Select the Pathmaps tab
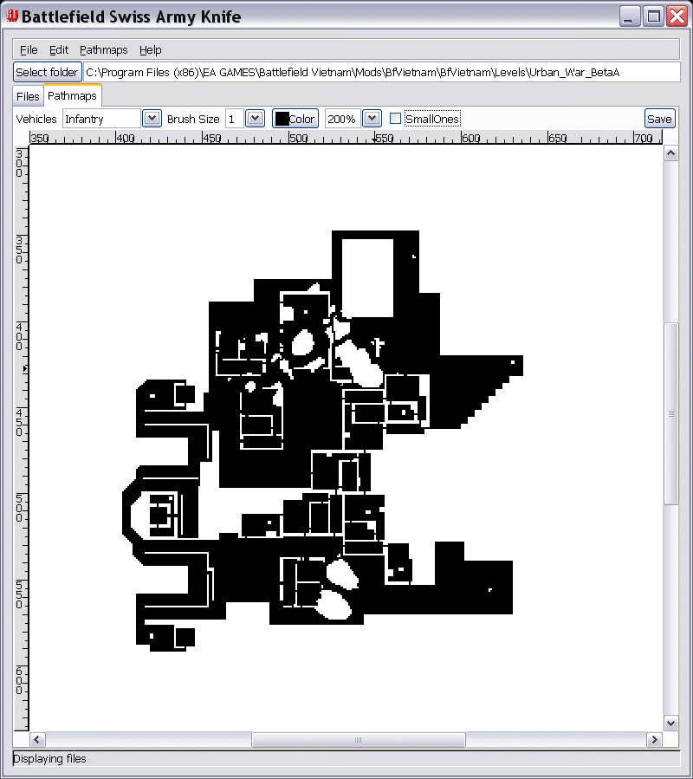693x779 pixels. pyautogui.click(x=73, y=95)
